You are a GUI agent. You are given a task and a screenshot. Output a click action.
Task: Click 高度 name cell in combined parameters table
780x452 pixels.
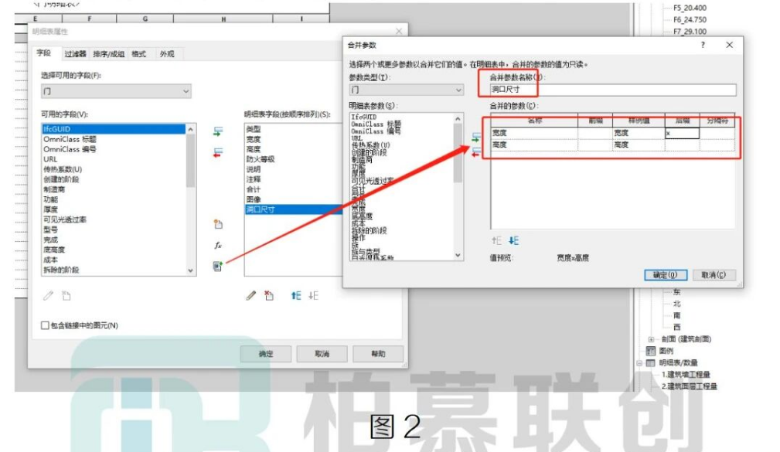pos(534,144)
